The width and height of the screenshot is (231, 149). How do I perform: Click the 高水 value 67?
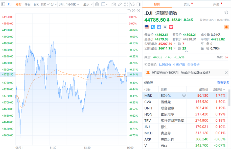227,57
